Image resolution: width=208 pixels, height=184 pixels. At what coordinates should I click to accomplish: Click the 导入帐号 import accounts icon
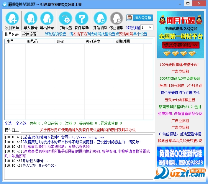click(x=31, y=19)
